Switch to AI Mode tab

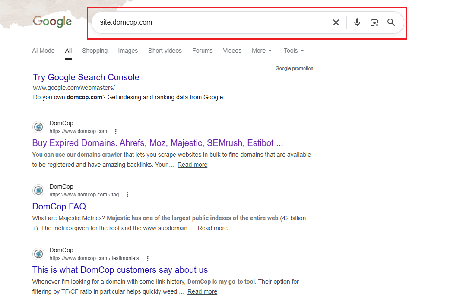point(43,51)
